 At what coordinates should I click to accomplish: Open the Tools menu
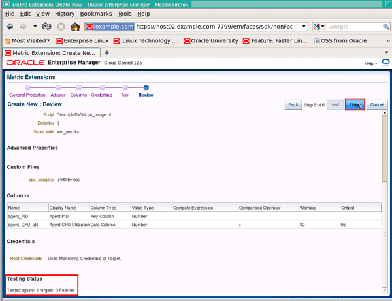tap(125, 14)
